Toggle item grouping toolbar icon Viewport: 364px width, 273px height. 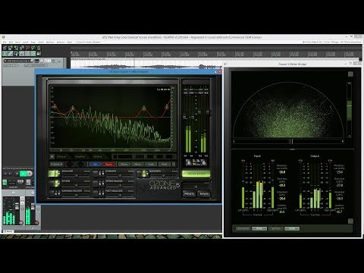tap(11, 54)
